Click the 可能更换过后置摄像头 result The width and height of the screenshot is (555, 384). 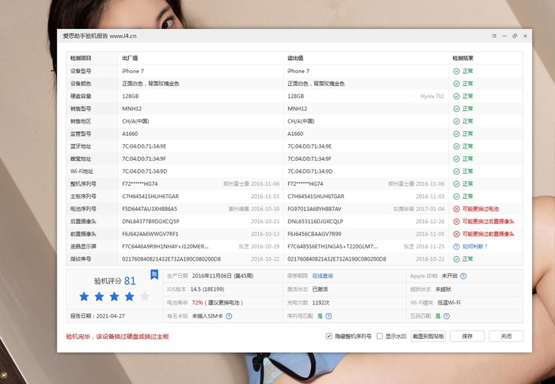(488, 222)
